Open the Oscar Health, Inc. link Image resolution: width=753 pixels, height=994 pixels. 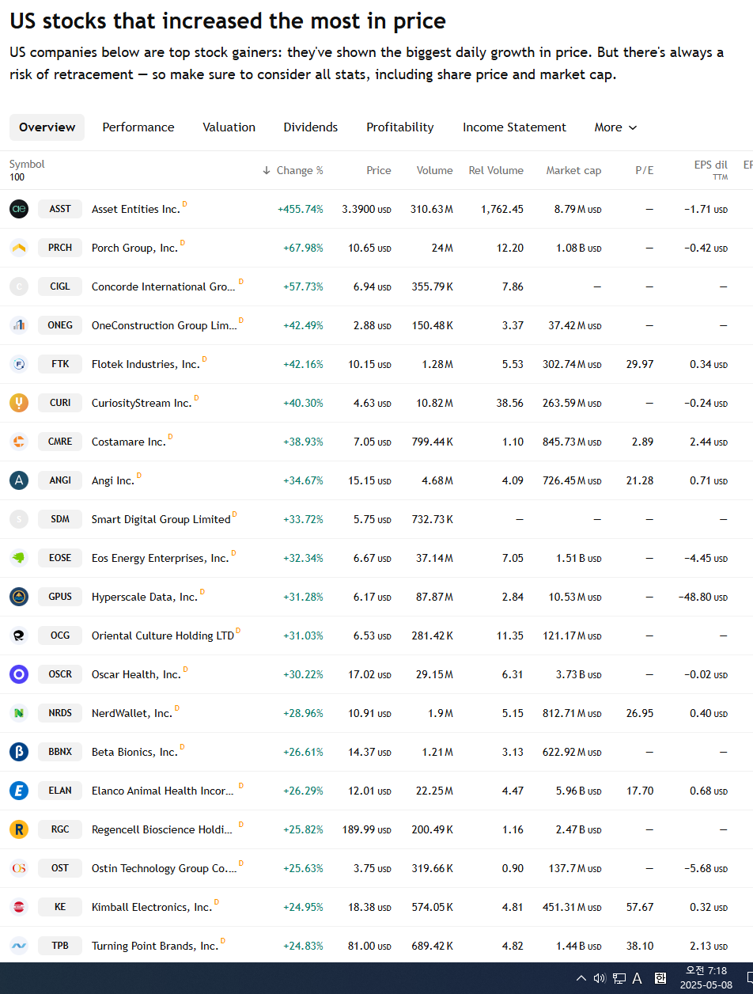pyautogui.click(x=136, y=675)
